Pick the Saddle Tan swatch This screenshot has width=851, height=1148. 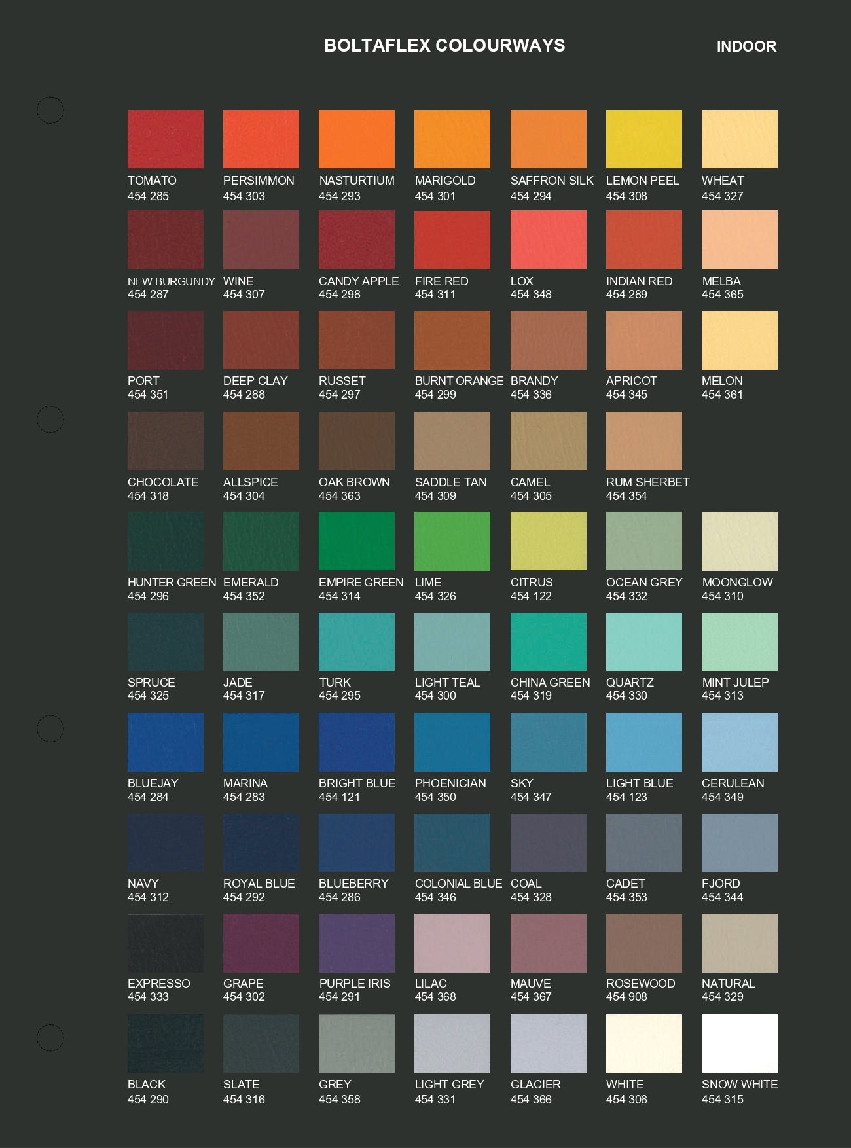(452, 440)
